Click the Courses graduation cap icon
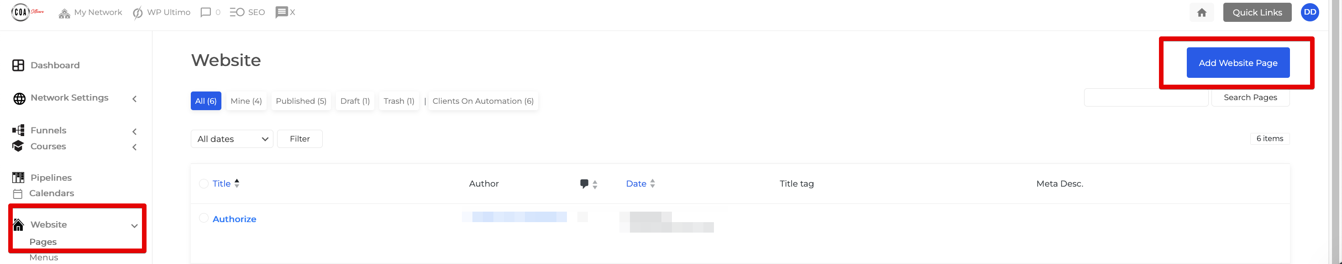 pyautogui.click(x=18, y=146)
